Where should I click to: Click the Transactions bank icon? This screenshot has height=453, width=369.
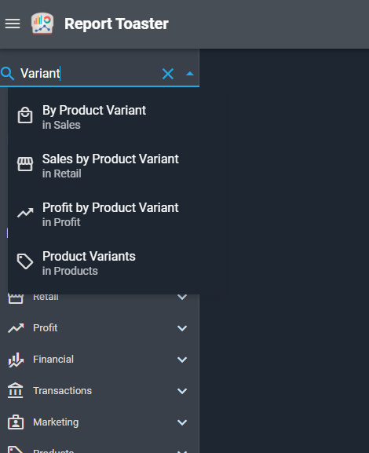[16, 391]
